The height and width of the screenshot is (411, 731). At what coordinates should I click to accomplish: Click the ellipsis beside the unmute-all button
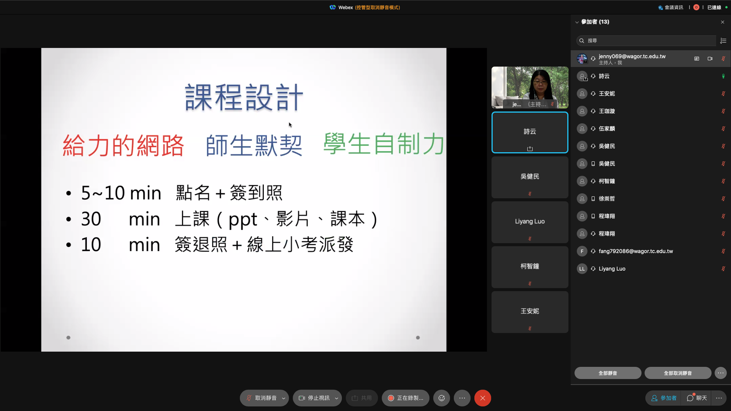click(721, 373)
